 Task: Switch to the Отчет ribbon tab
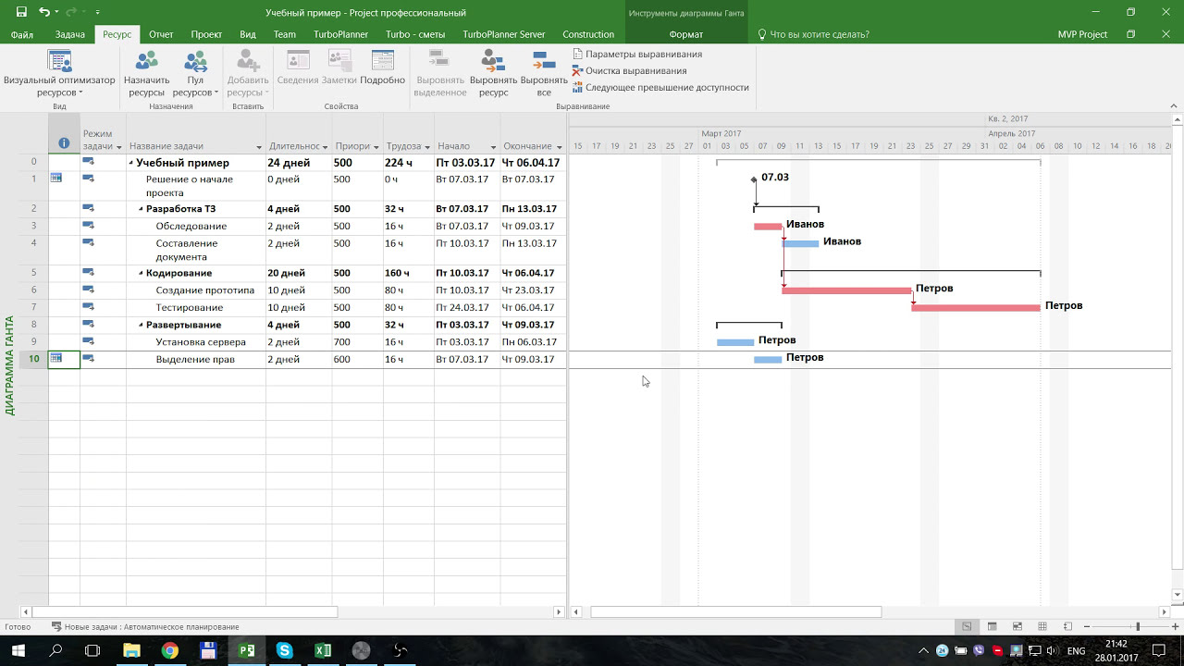161,34
